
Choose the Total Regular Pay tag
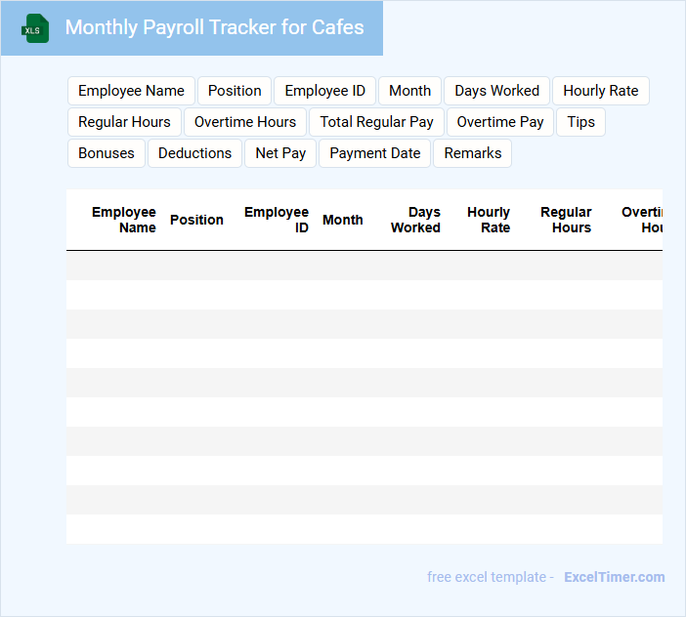[376, 122]
